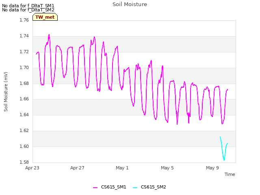Click the 1.76 y-axis tick label
Viewport: 260px width, 195px height.
pyautogui.click(x=24, y=20)
